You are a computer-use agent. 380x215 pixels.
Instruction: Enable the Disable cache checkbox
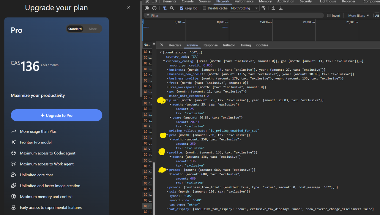point(204,8)
